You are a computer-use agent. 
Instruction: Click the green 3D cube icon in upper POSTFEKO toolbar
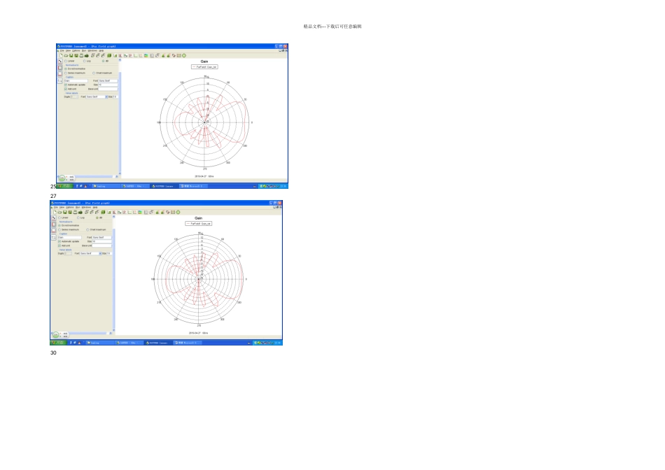click(x=109, y=55)
